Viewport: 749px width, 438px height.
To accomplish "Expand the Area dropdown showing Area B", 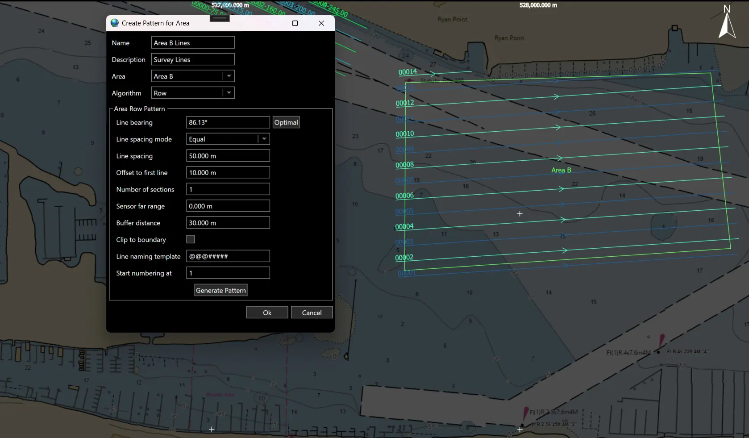I will click(229, 76).
